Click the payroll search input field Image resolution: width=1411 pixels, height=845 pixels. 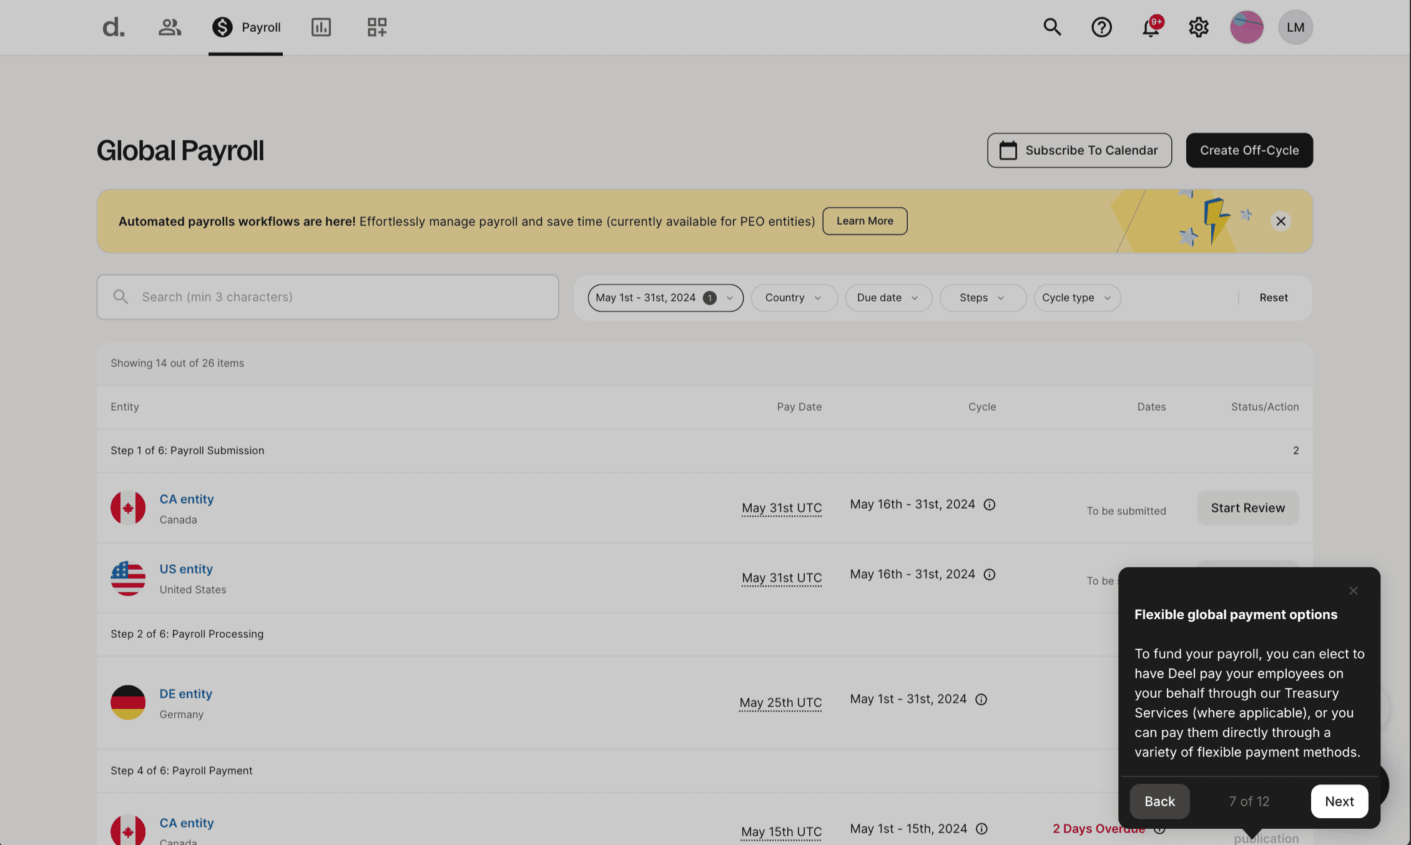pyautogui.click(x=327, y=297)
